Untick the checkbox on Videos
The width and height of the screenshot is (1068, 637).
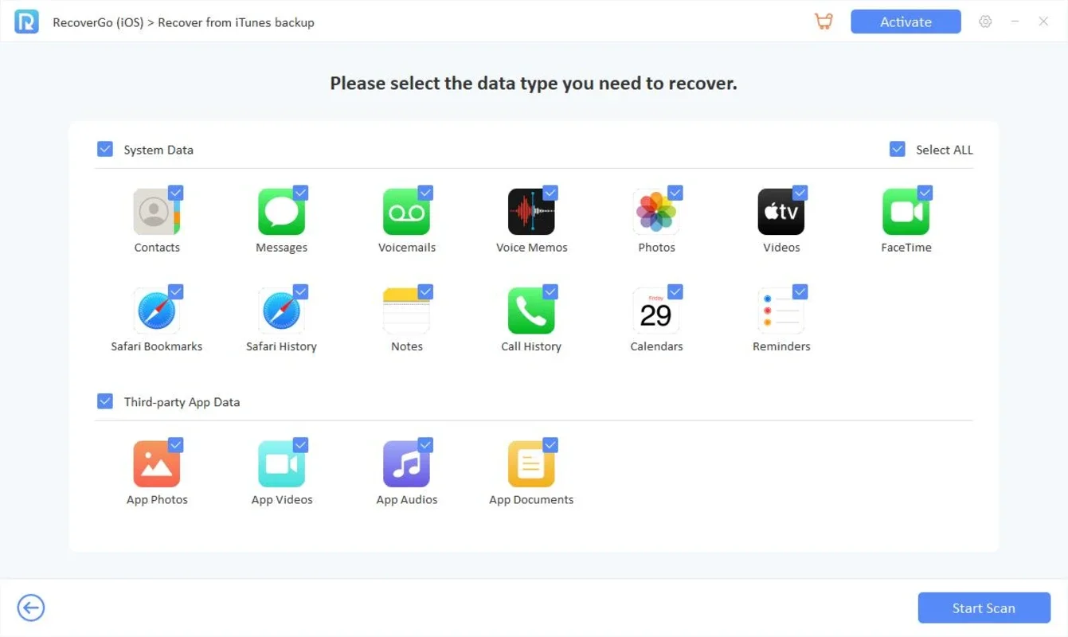(x=800, y=193)
